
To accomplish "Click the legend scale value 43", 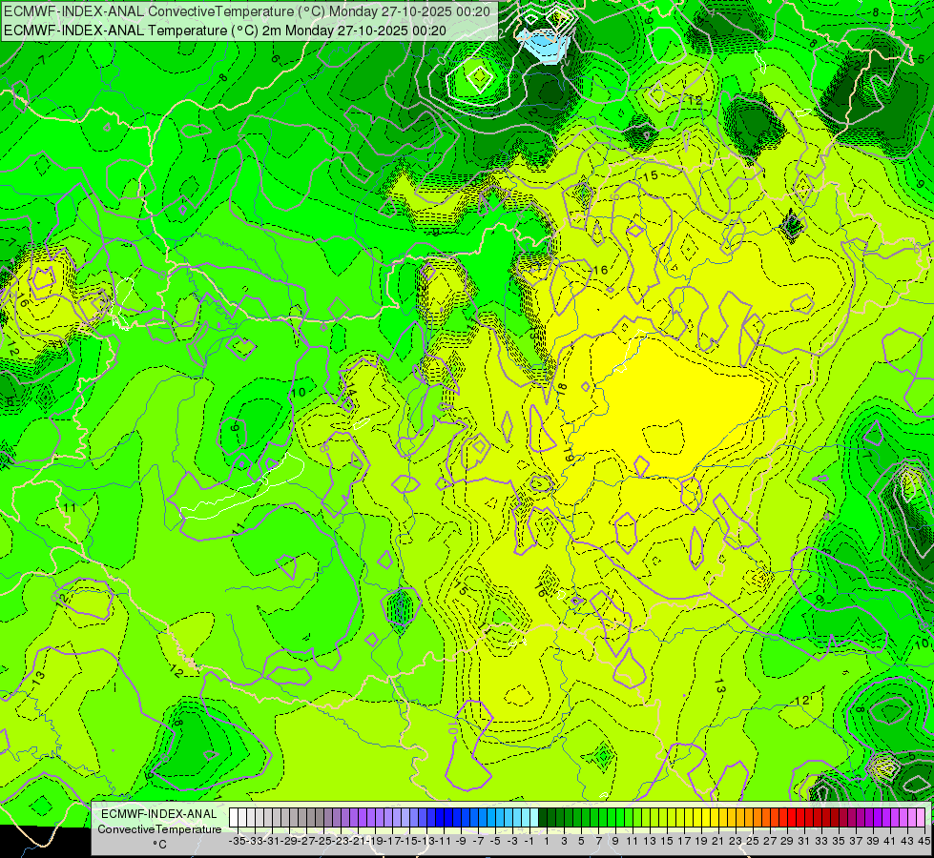I will pos(907,841).
